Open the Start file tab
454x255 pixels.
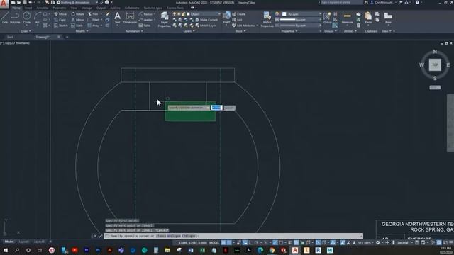(x=10, y=37)
